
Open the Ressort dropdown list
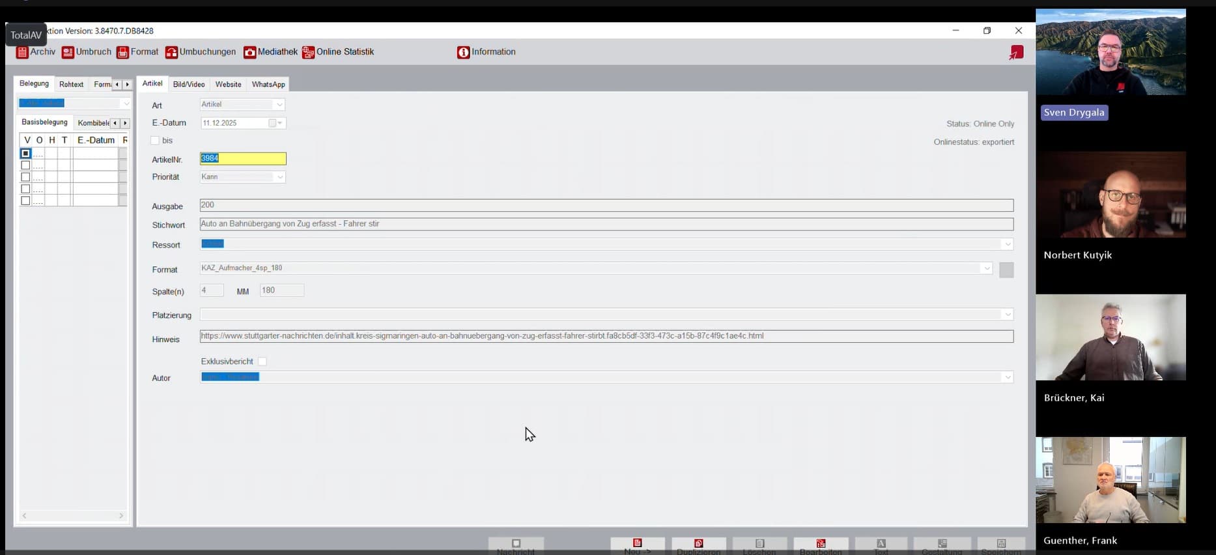tap(1008, 244)
